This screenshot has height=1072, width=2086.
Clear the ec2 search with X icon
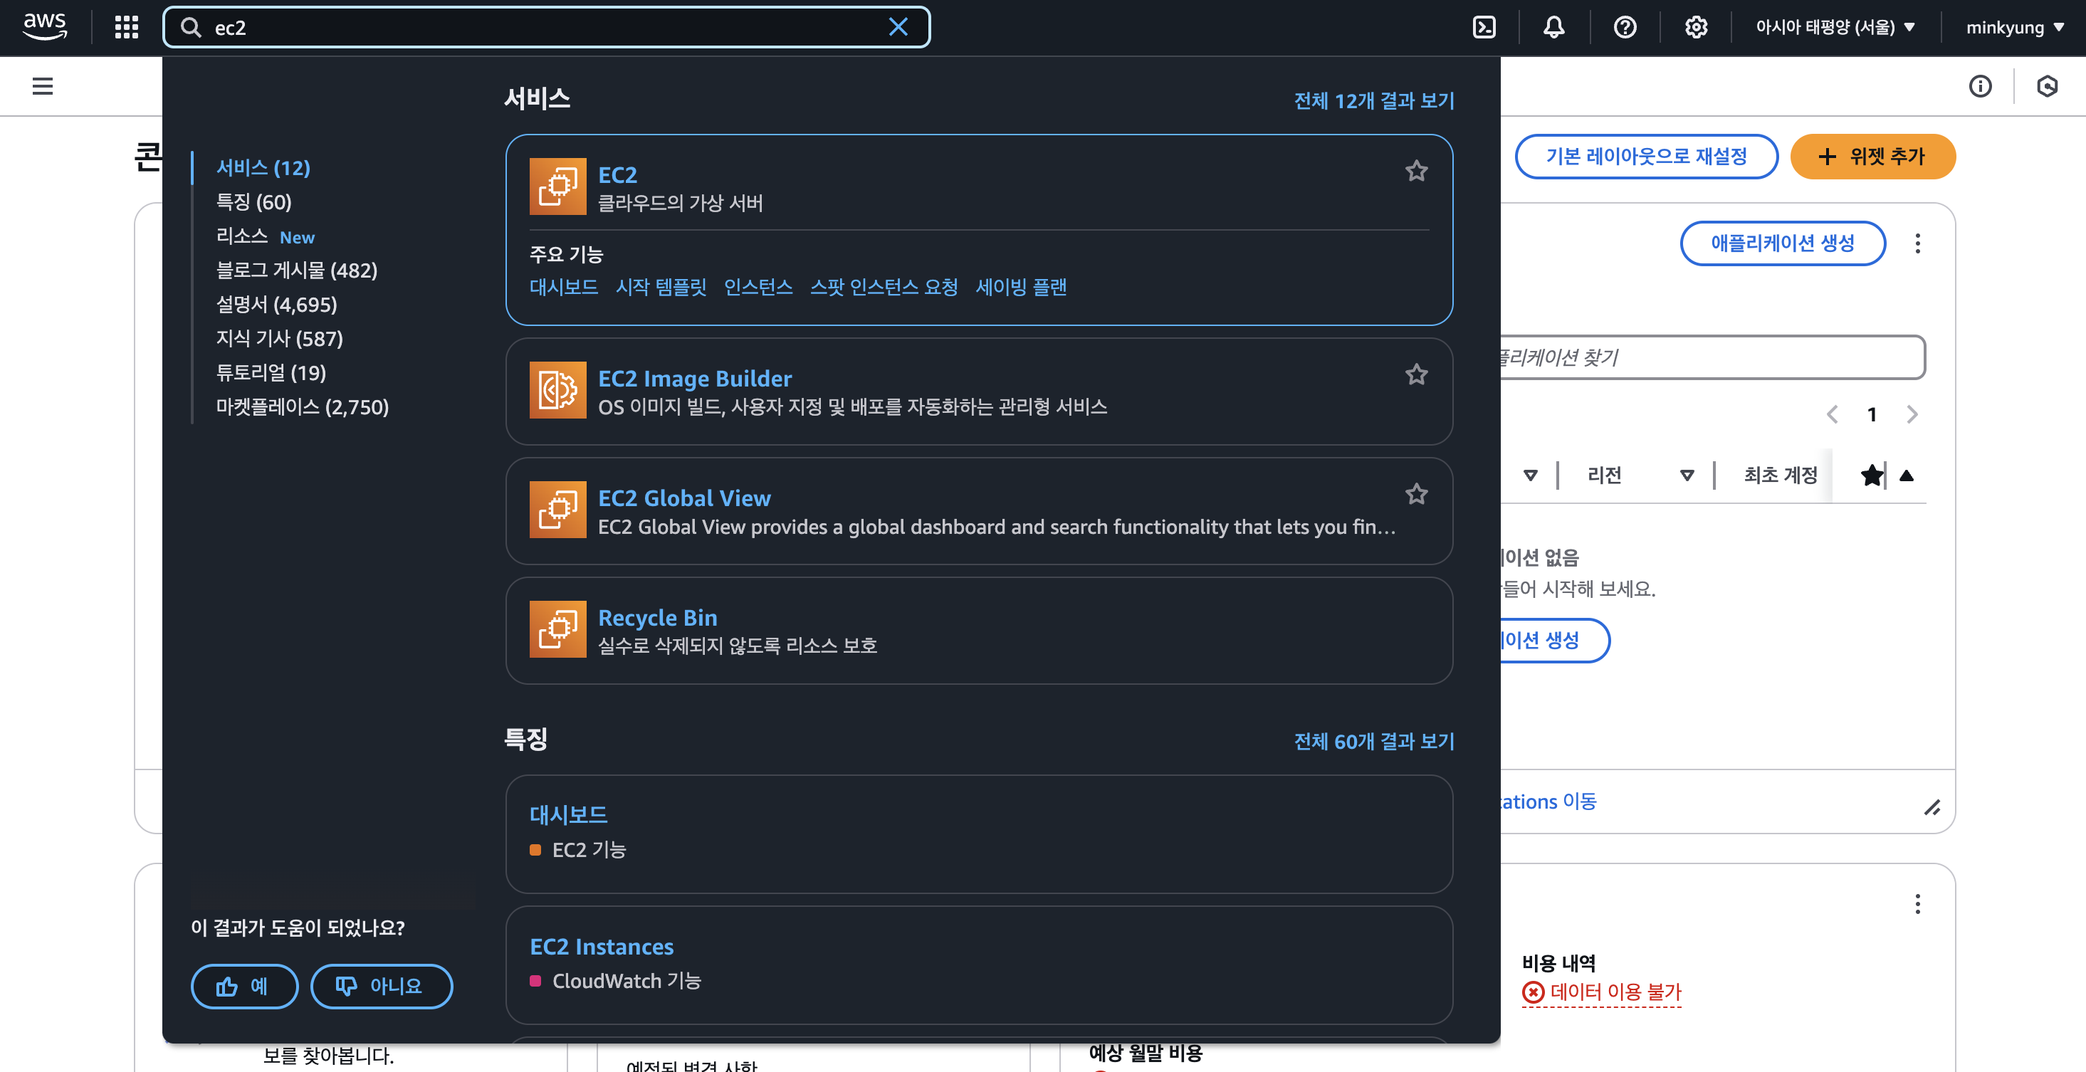(x=898, y=28)
